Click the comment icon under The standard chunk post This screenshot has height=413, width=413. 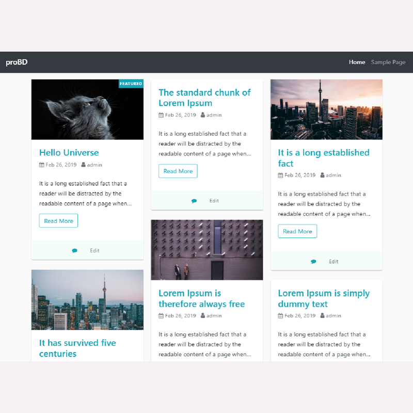pyautogui.click(x=194, y=201)
